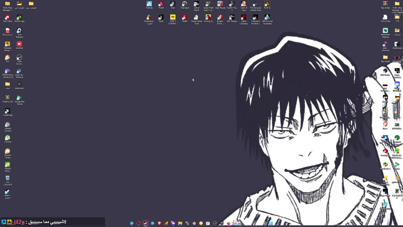
Task: Open the NVIDIA GeForce desktop icon
Action: tap(8, 167)
